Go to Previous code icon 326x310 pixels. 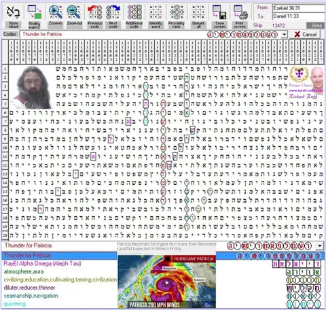[x=95, y=12]
